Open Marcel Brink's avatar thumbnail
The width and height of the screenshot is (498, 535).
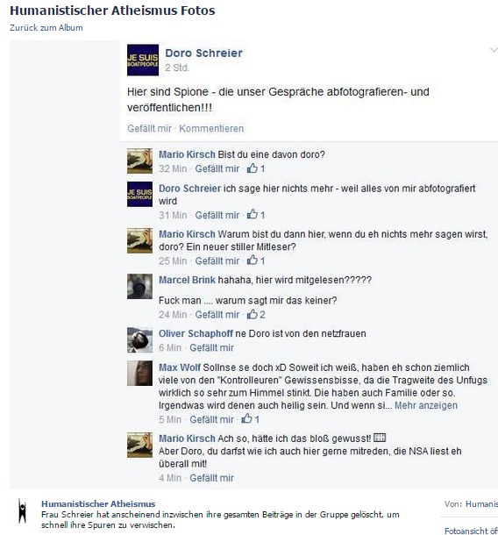(140, 286)
